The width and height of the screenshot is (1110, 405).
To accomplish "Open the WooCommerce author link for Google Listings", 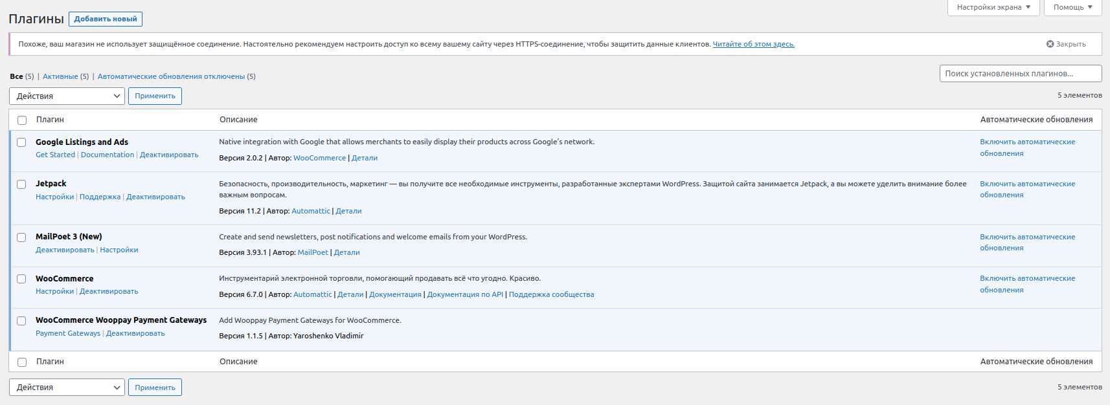I will point(320,158).
